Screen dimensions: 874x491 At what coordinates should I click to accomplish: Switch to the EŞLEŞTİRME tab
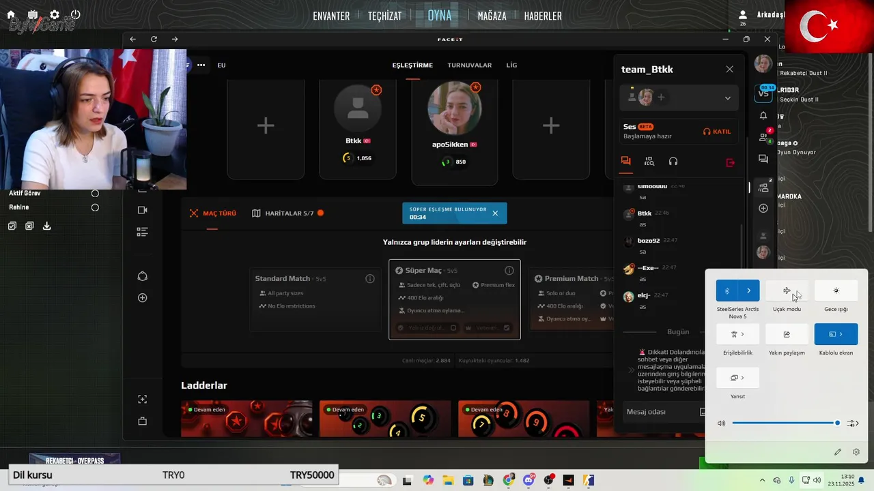click(x=412, y=65)
